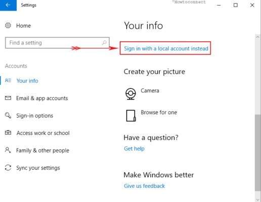Click the Email envelope icon
This screenshot has height=202, width=261.
(8, 98)
